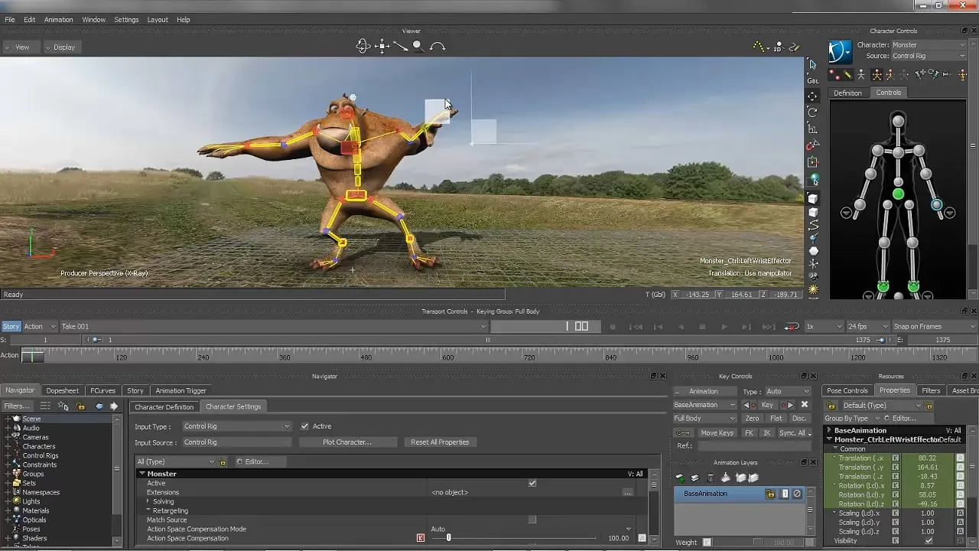Screen dimensions: 979x551
Task: Select the Rotation tool in the right toolbar
Action: tap(812, 112)
